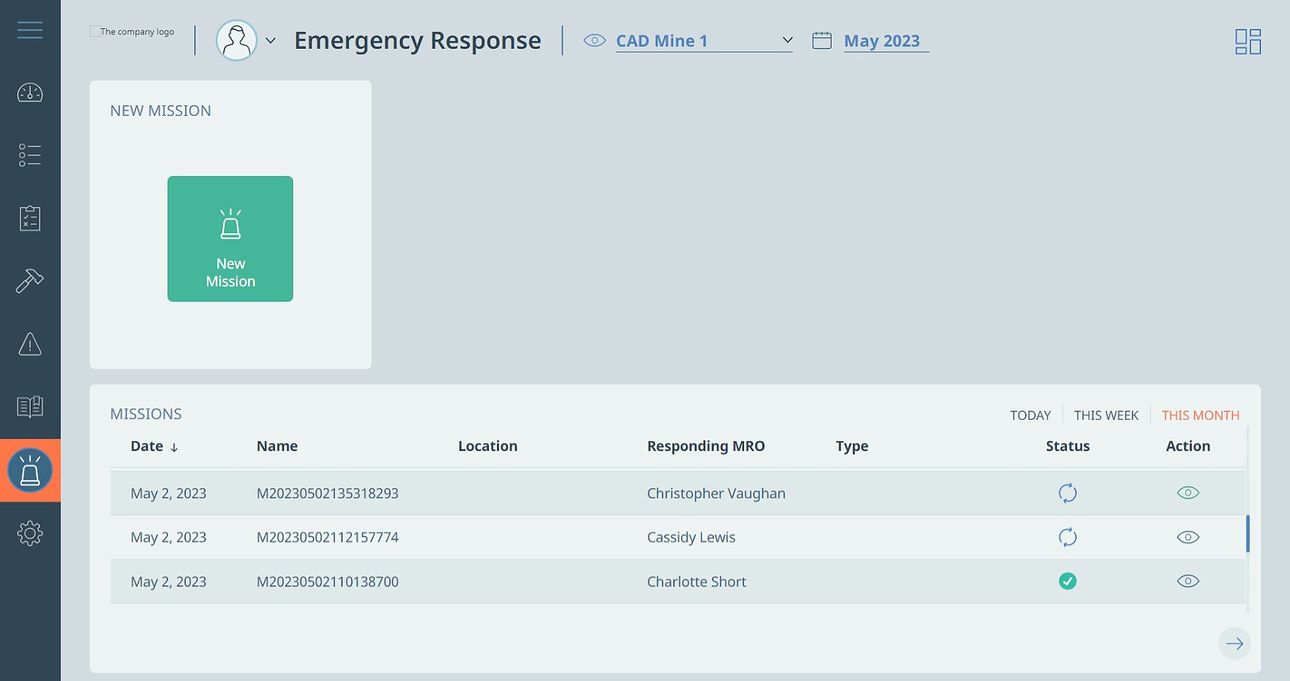The height and width of the screenshot is (681, 1290).
Task: Switch missions filter to TODAY
Action: 1030,415
